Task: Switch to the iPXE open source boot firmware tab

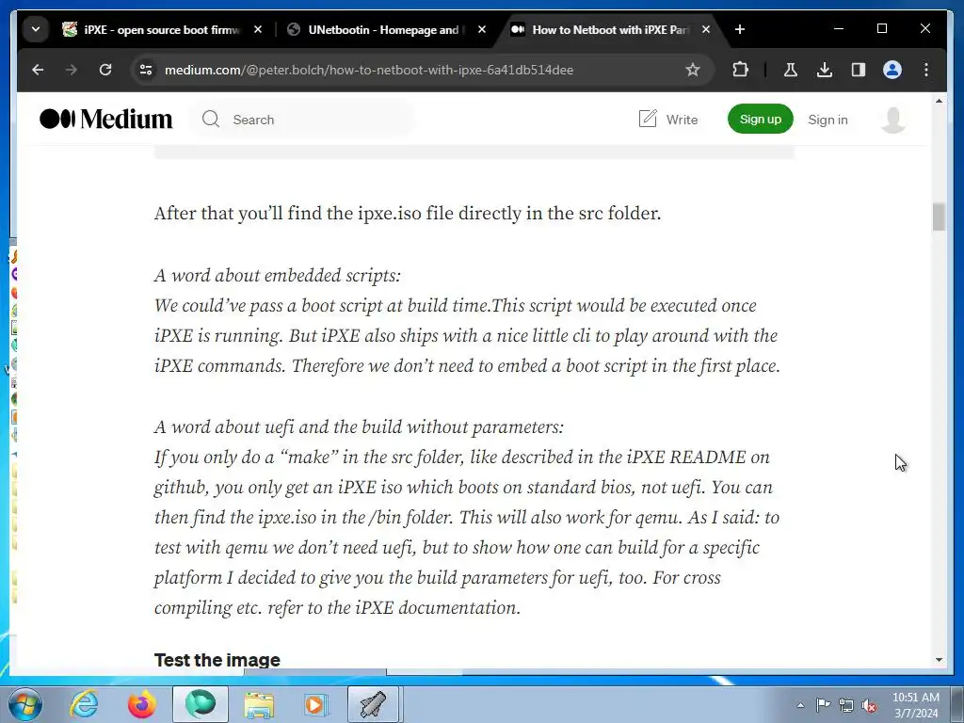Action: pos(152,29)
